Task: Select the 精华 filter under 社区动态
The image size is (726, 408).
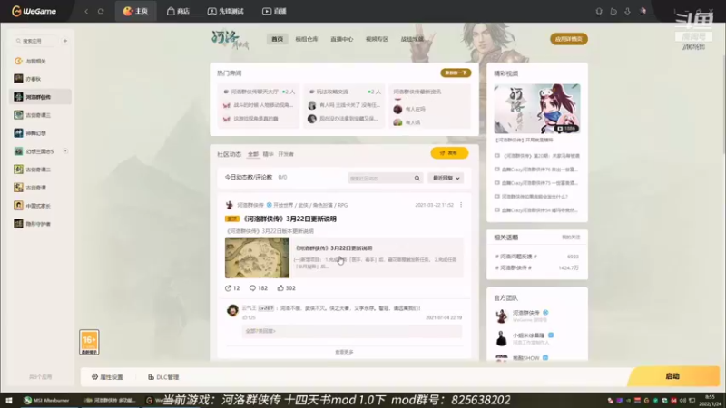Action: [268, 154]
